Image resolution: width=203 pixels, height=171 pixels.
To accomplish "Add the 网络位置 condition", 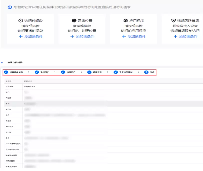I will 82,36.
